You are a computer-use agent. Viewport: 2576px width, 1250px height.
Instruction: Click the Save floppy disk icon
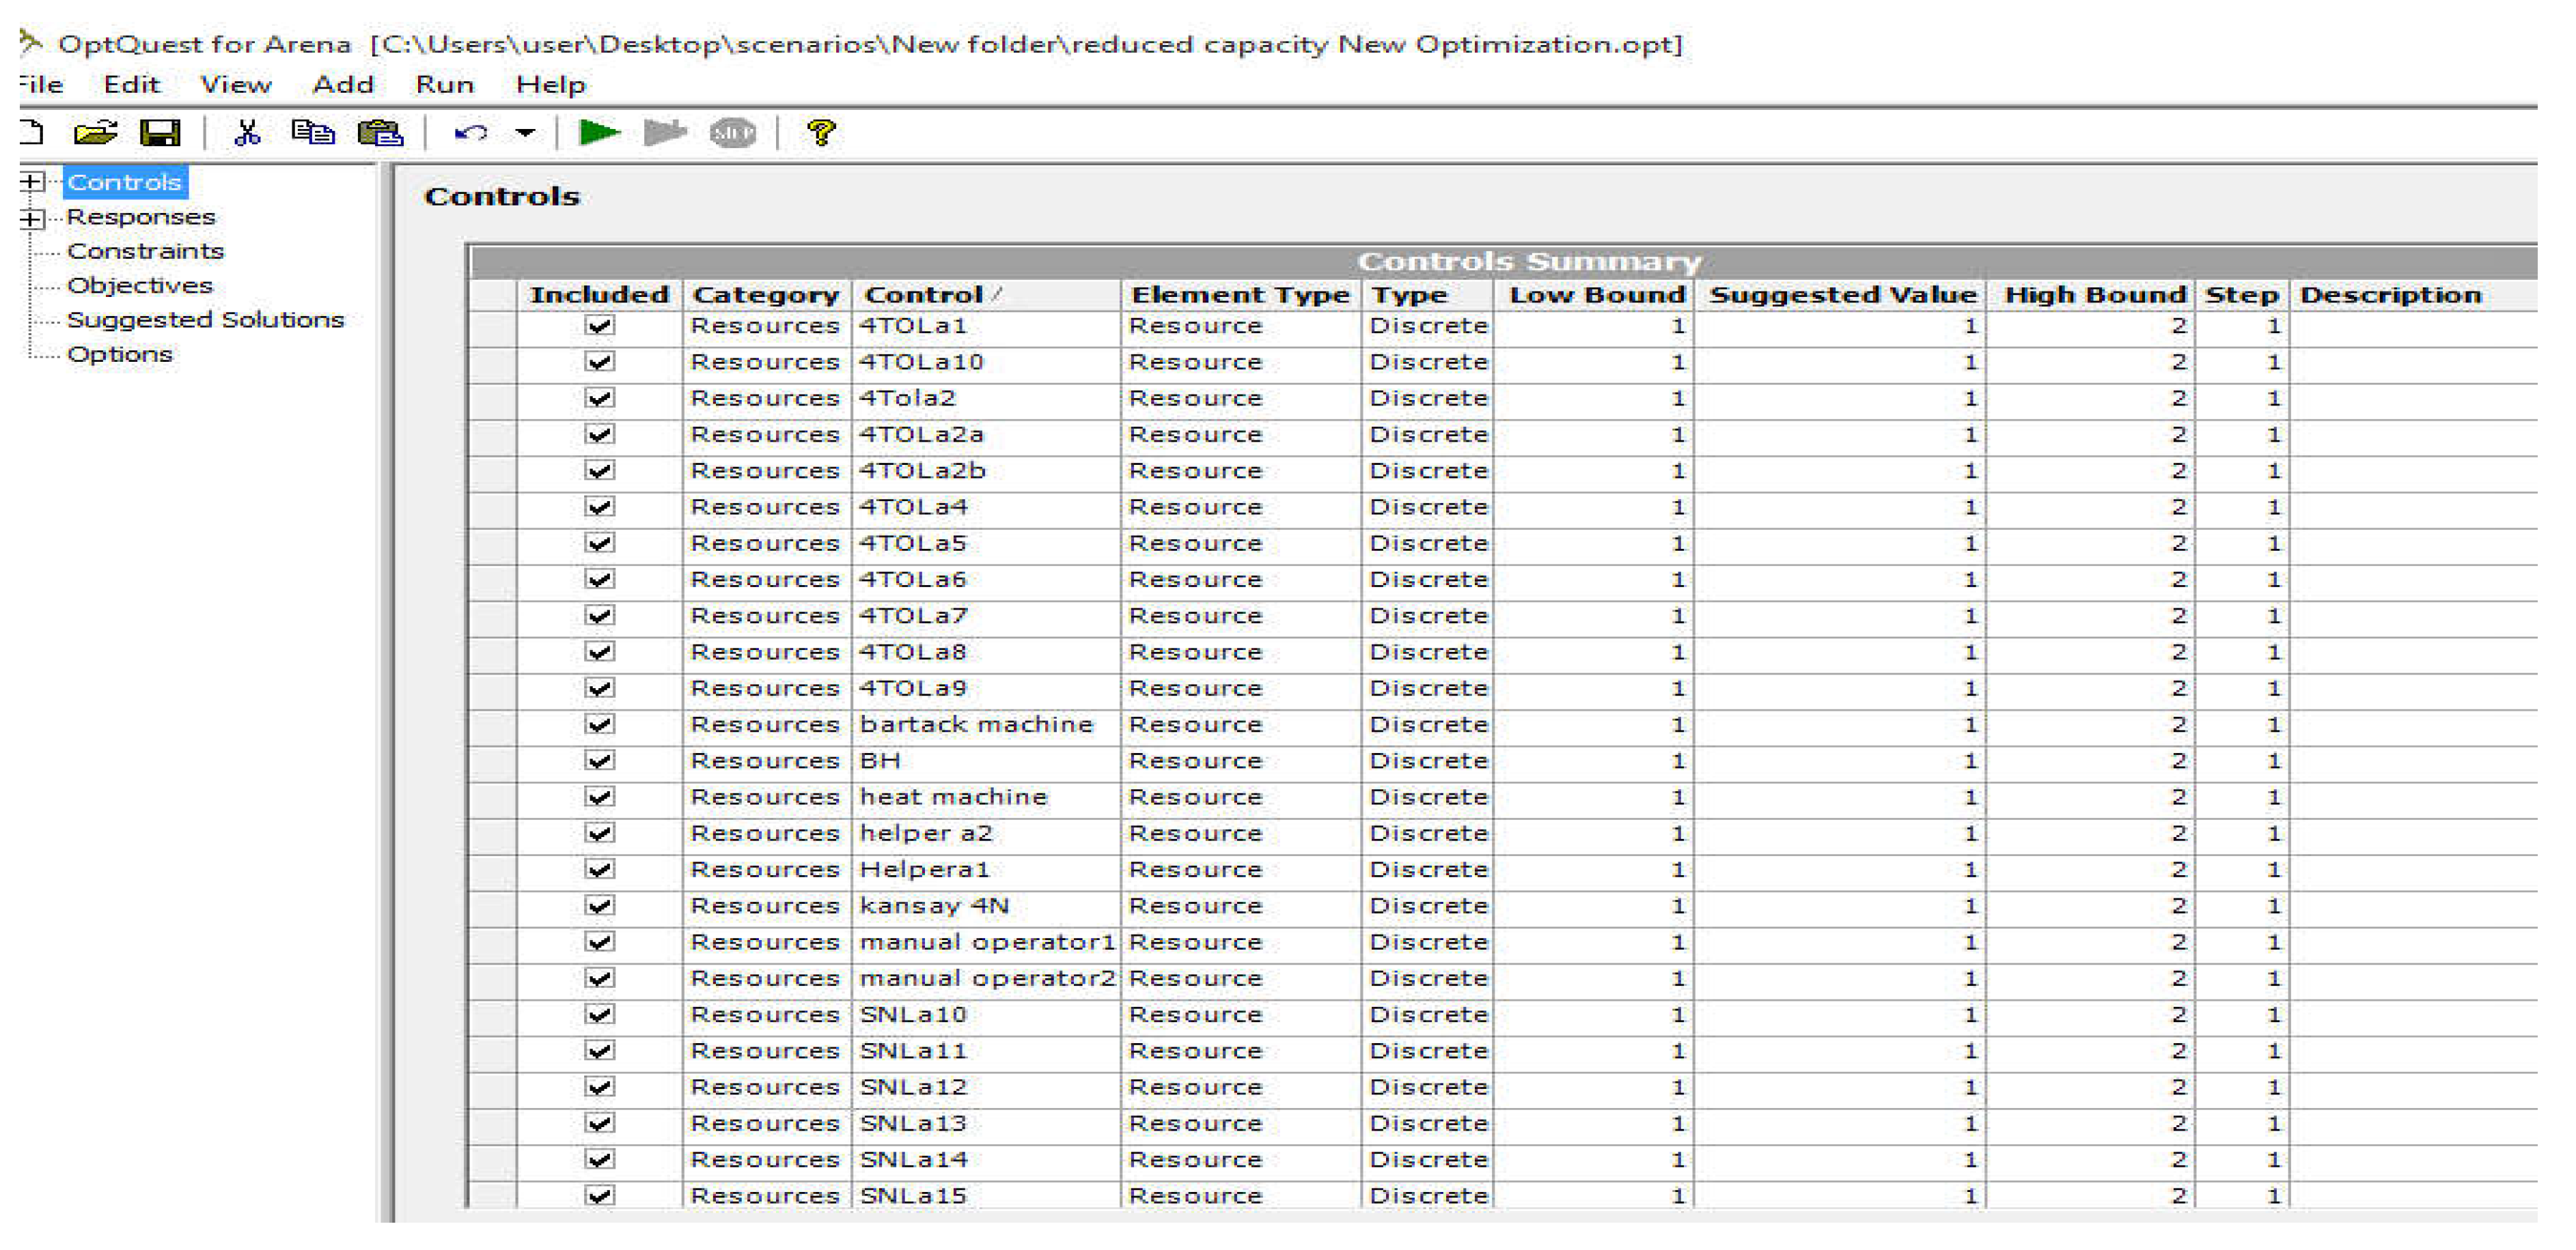pos(159,132)
